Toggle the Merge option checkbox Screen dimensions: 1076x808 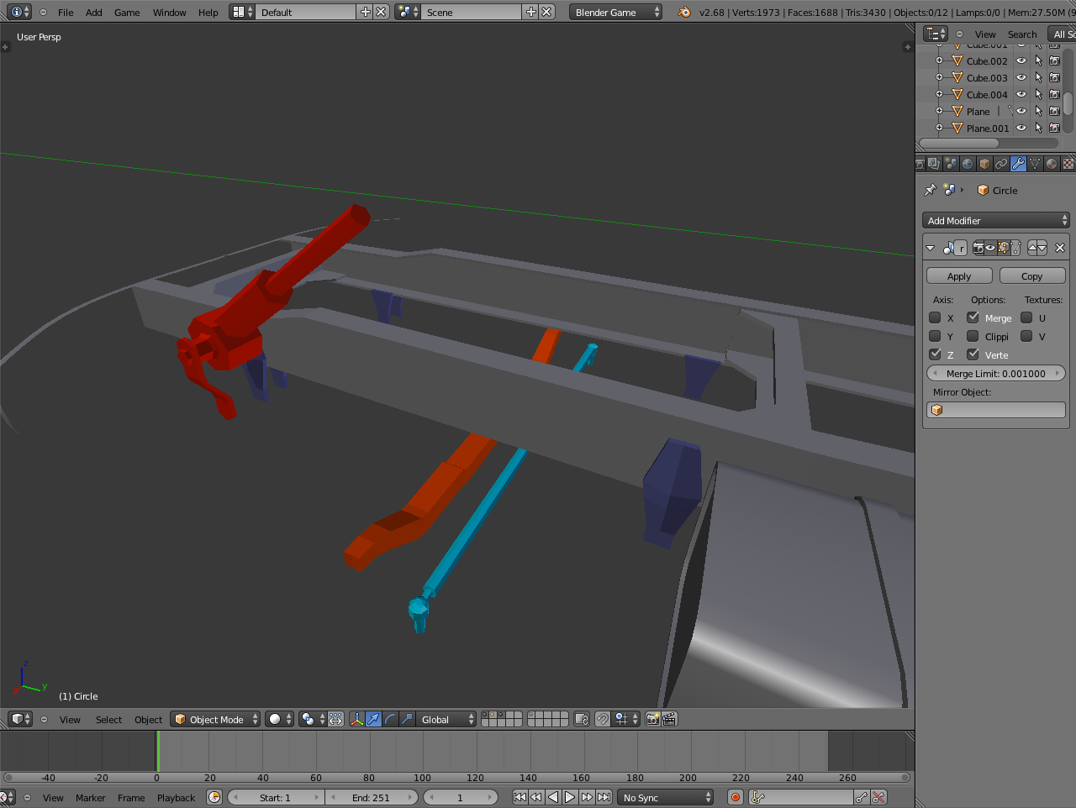pyautogui.click(x=973, y=317)
